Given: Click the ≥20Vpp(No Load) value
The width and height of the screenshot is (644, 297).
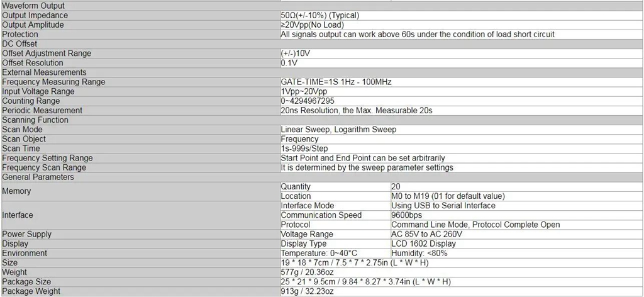Looking at the screenshot, I should coord(313,25).
